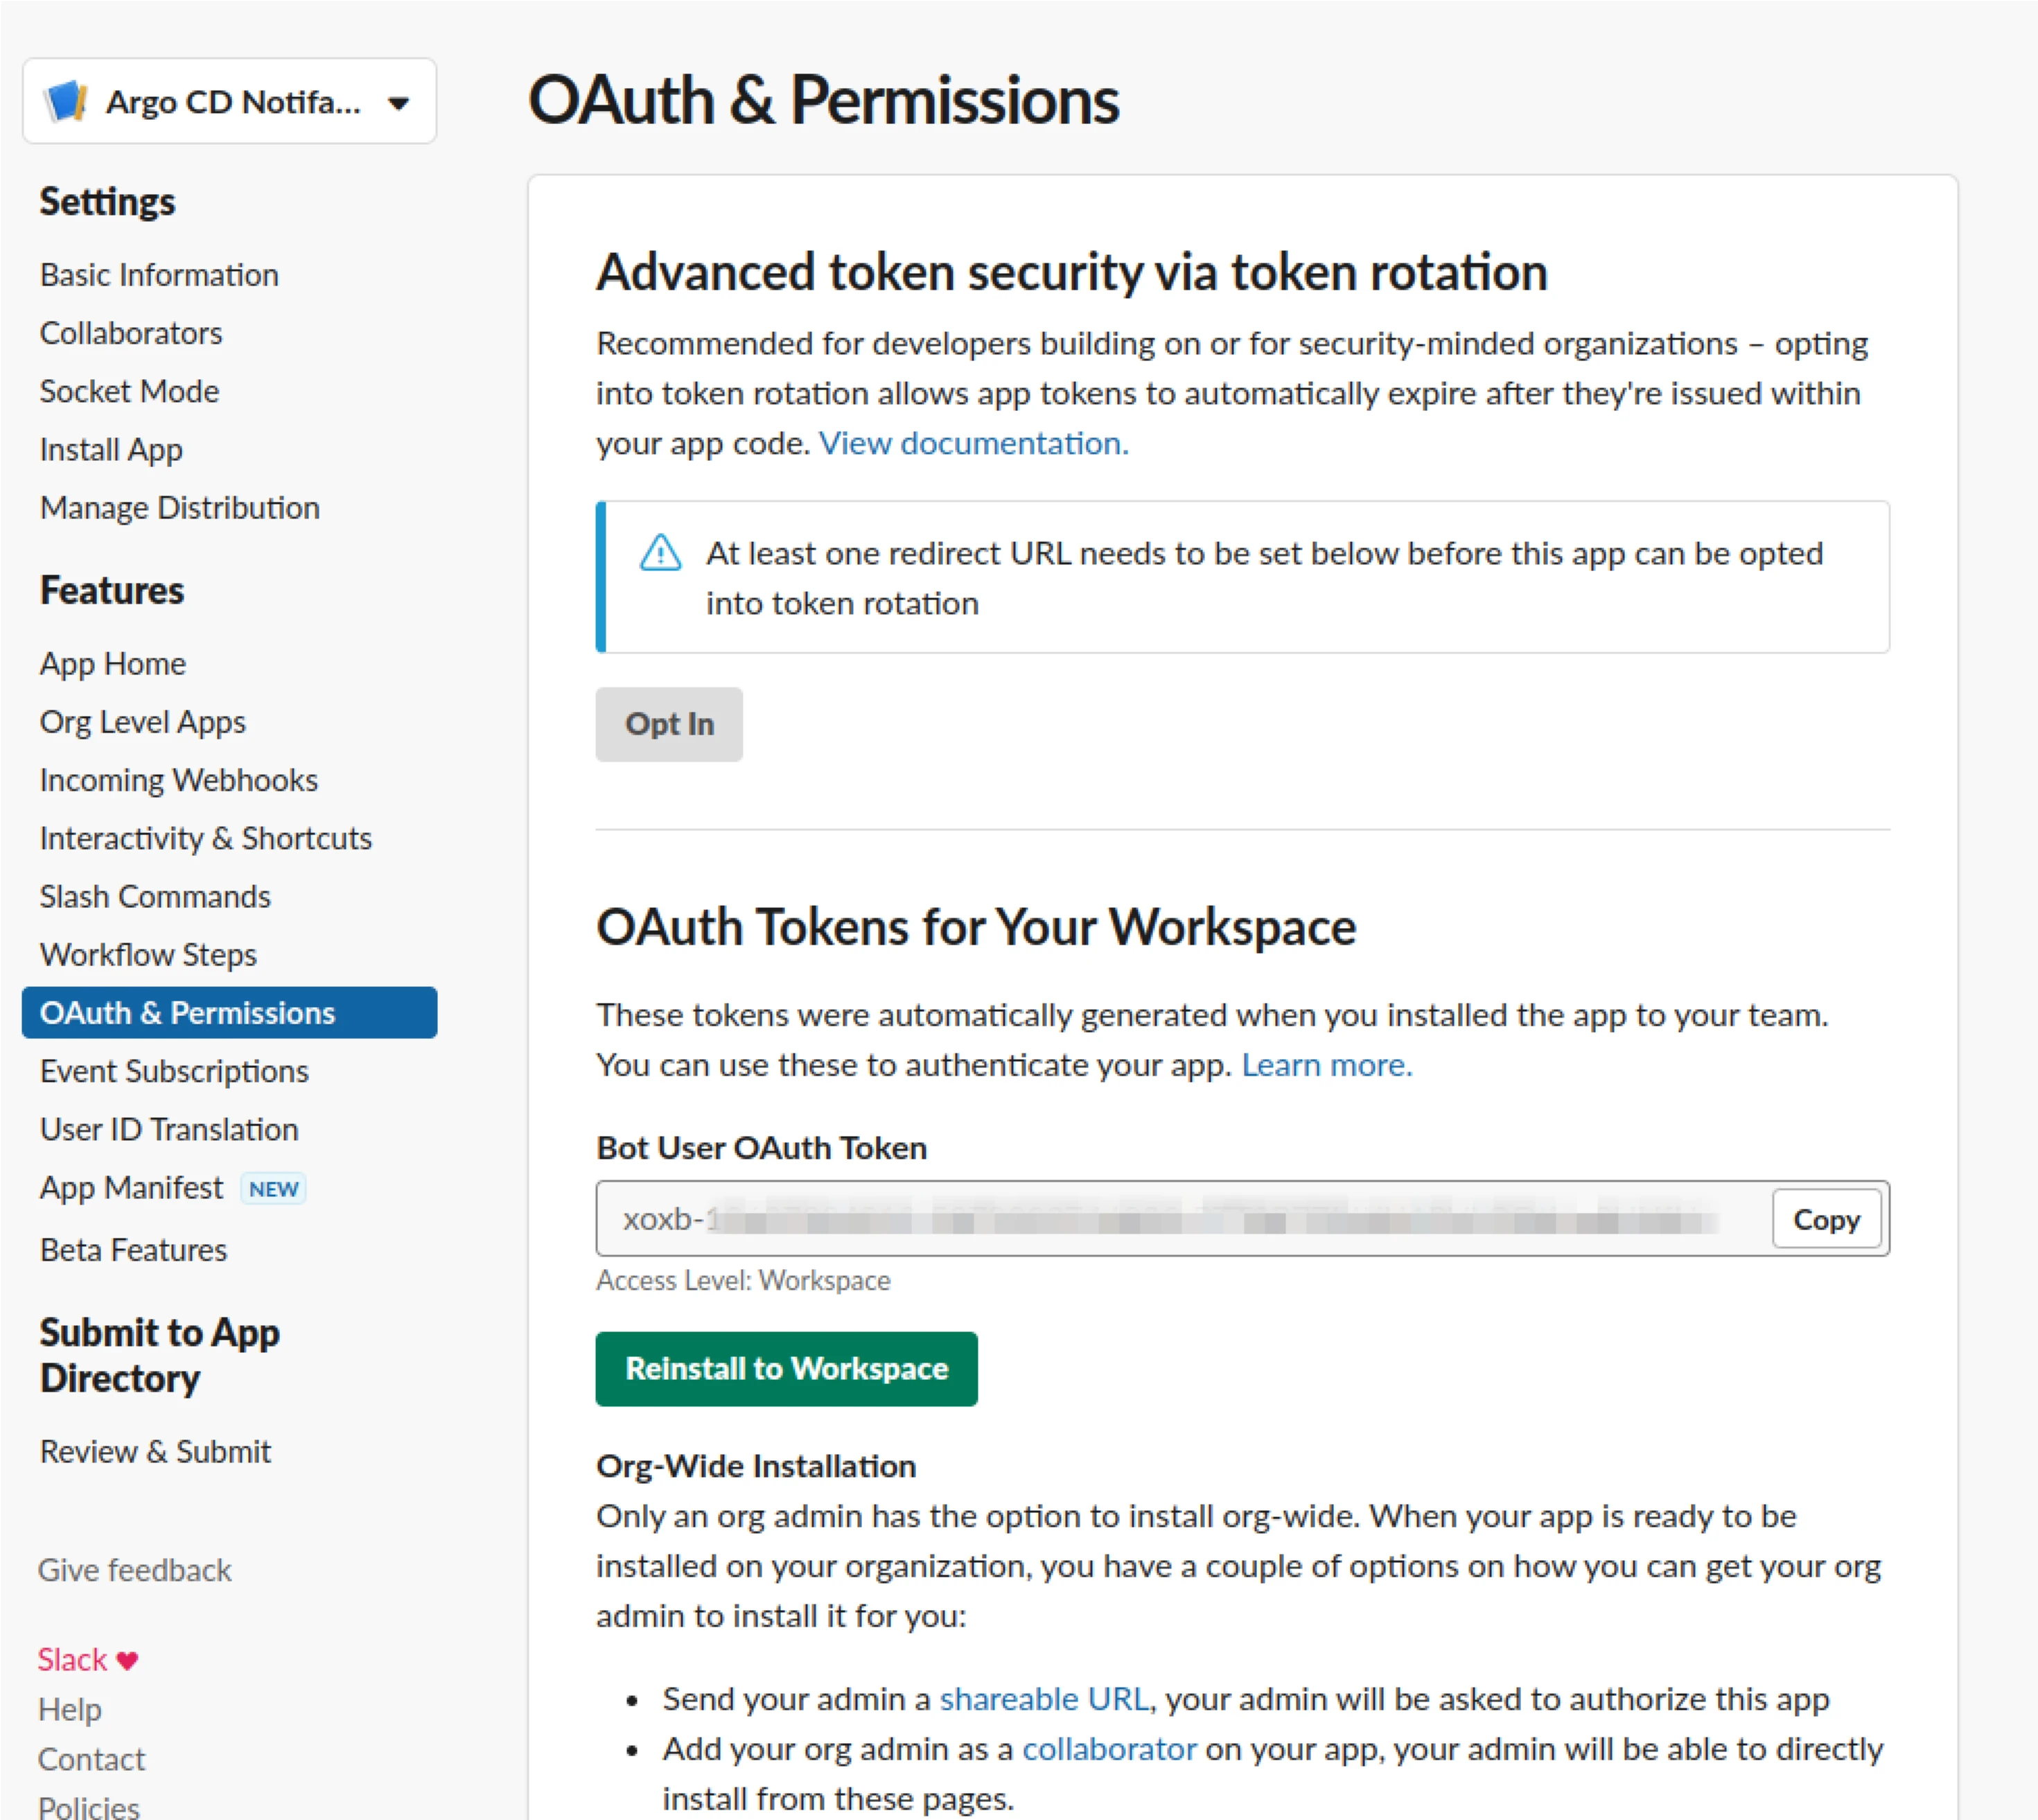
Task: Click inside the Bot User OAuth Token field
Action: 1180,1219
